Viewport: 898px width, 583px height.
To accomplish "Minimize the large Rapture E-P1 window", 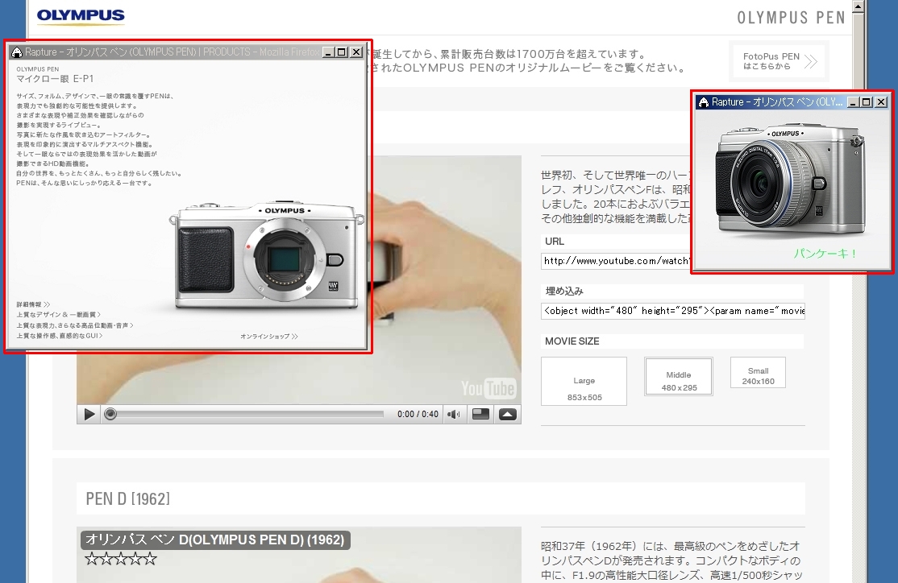I will click(328, 52).
